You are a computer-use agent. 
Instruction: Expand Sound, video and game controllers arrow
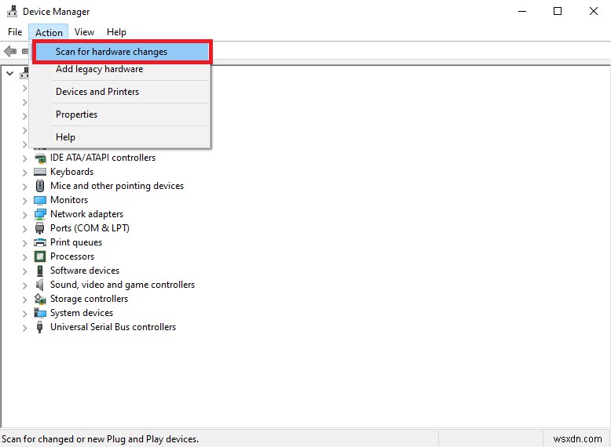tap(24, 285)
